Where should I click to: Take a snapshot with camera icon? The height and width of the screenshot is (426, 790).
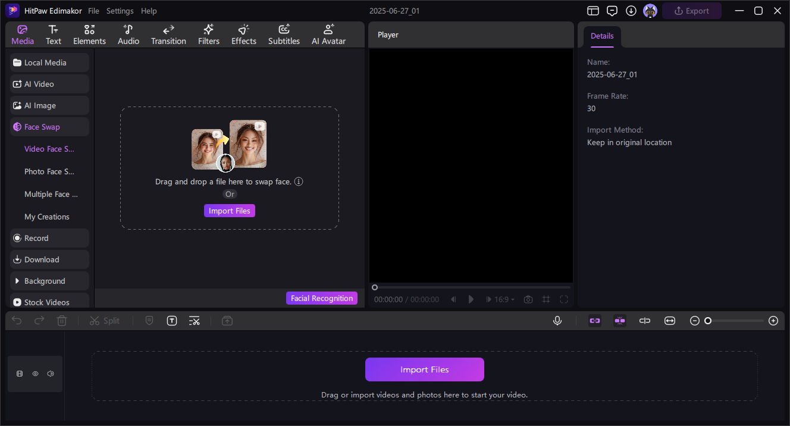point(528,299)
